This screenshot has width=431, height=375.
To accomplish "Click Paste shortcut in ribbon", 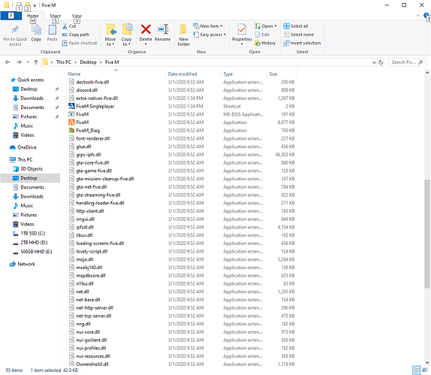I will click(x=80, y=43).
